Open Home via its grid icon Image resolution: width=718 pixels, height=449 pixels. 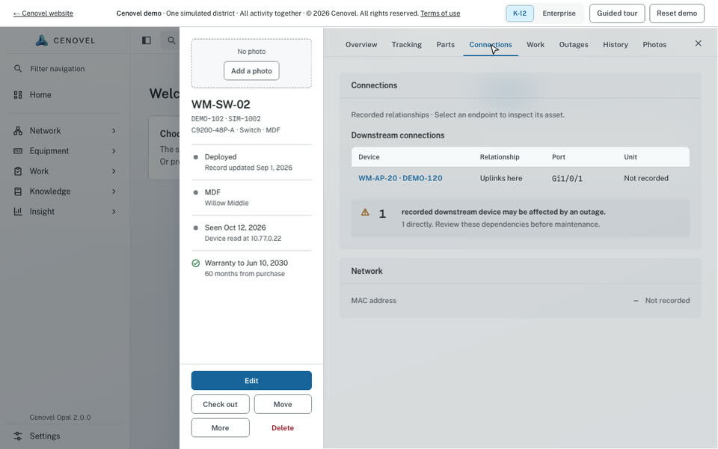[x=18, y=95]
